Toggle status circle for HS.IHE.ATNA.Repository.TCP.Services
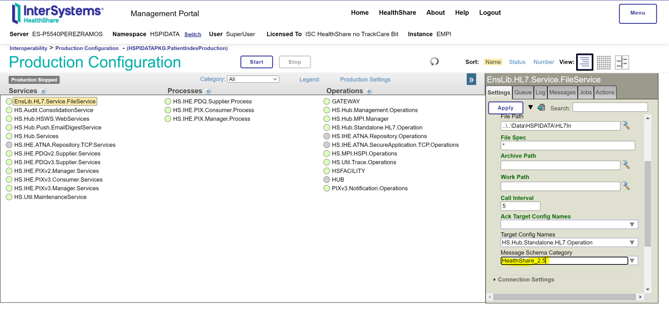Image resolution: width=669 pixels, height=310 pixels. 9,145
